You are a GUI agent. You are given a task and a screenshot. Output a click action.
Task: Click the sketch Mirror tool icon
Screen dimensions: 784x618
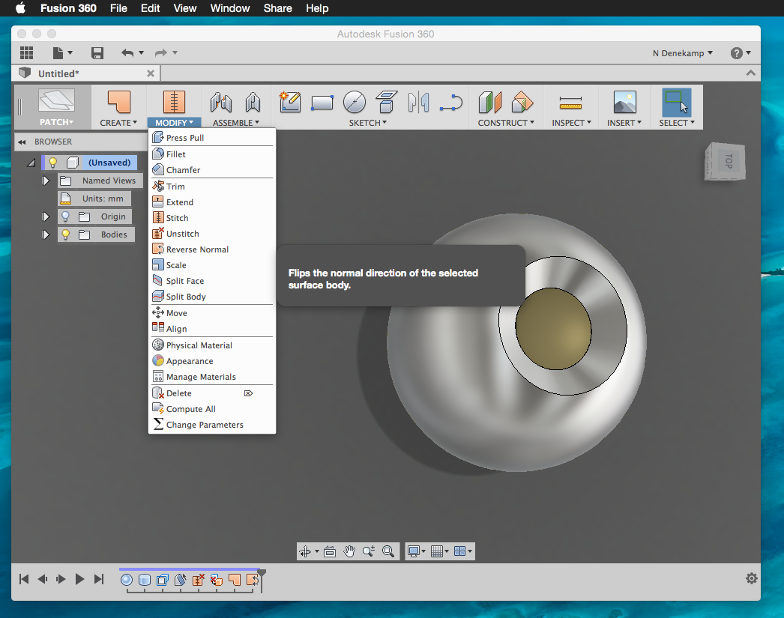pos(418,102)
